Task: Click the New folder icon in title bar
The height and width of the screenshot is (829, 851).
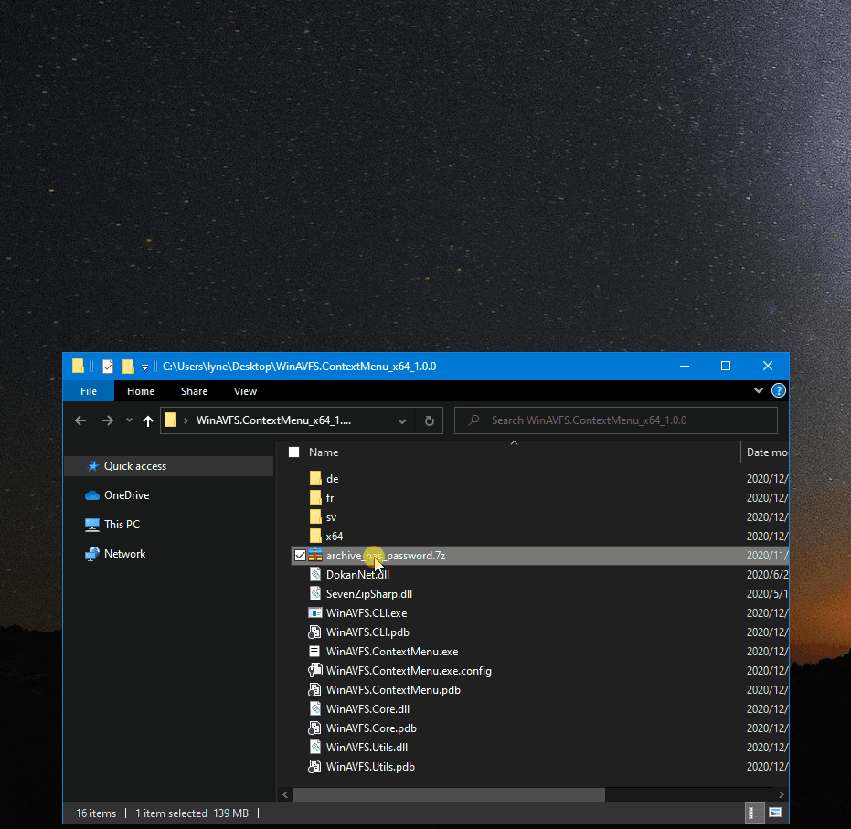Action: pyautogui.click(x=128, y=367)
